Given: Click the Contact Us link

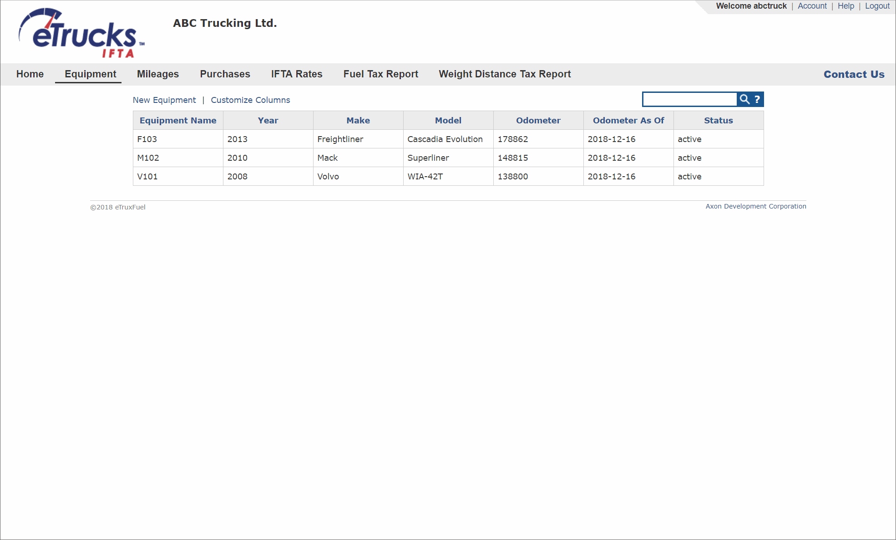Looking at the screenshot, I should coord(854,75).
